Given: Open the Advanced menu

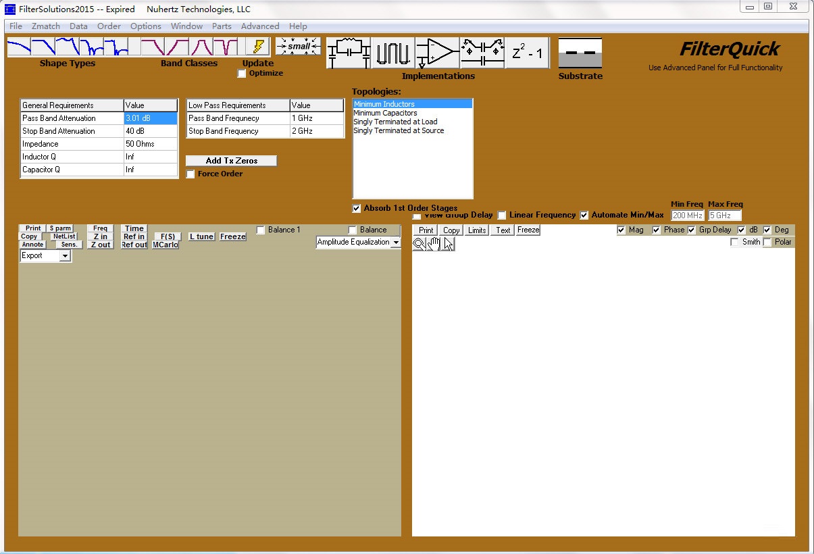Looking at the screenshot, I should click(x=260, y=26).
